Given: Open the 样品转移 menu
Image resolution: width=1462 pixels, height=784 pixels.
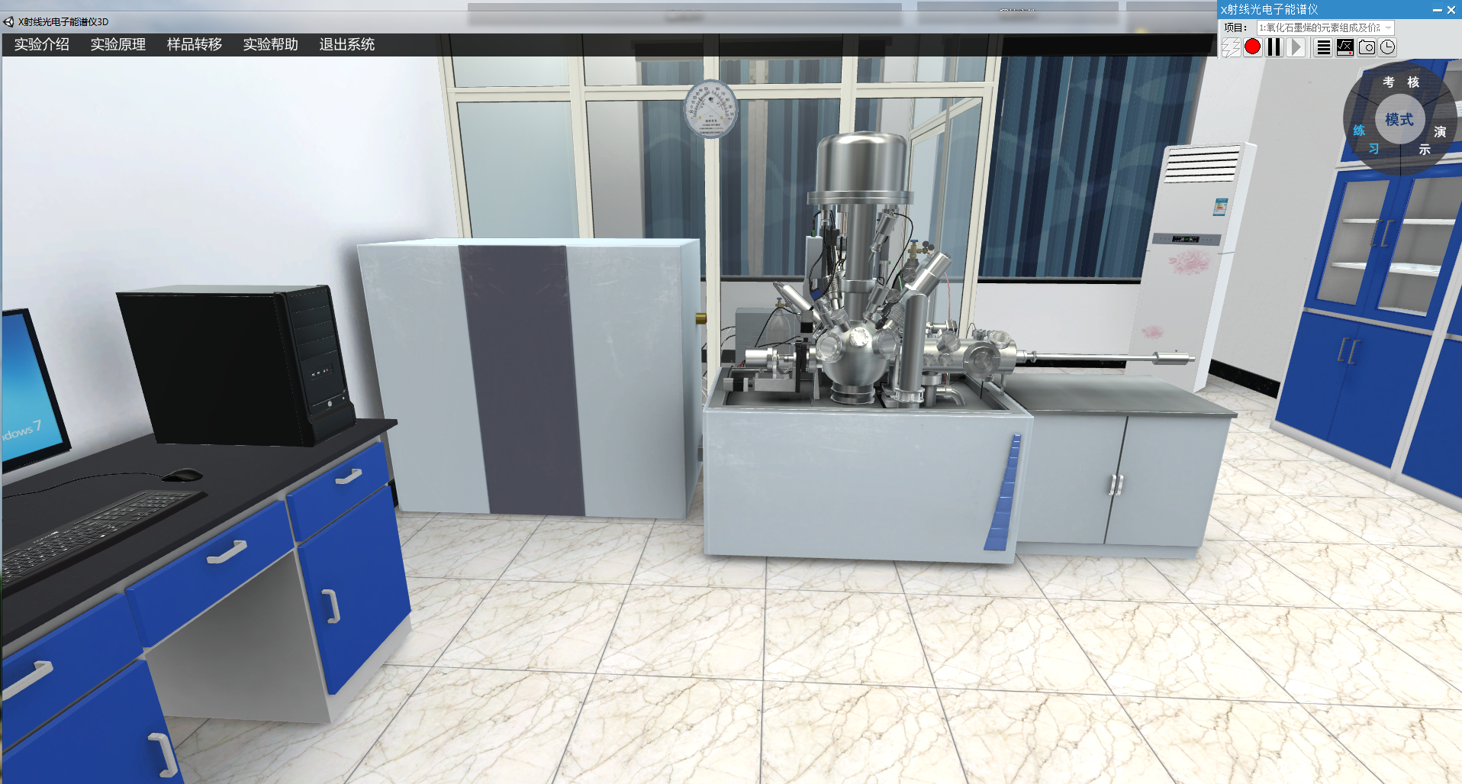Looking at the screenshot, I should coord(195,44).
